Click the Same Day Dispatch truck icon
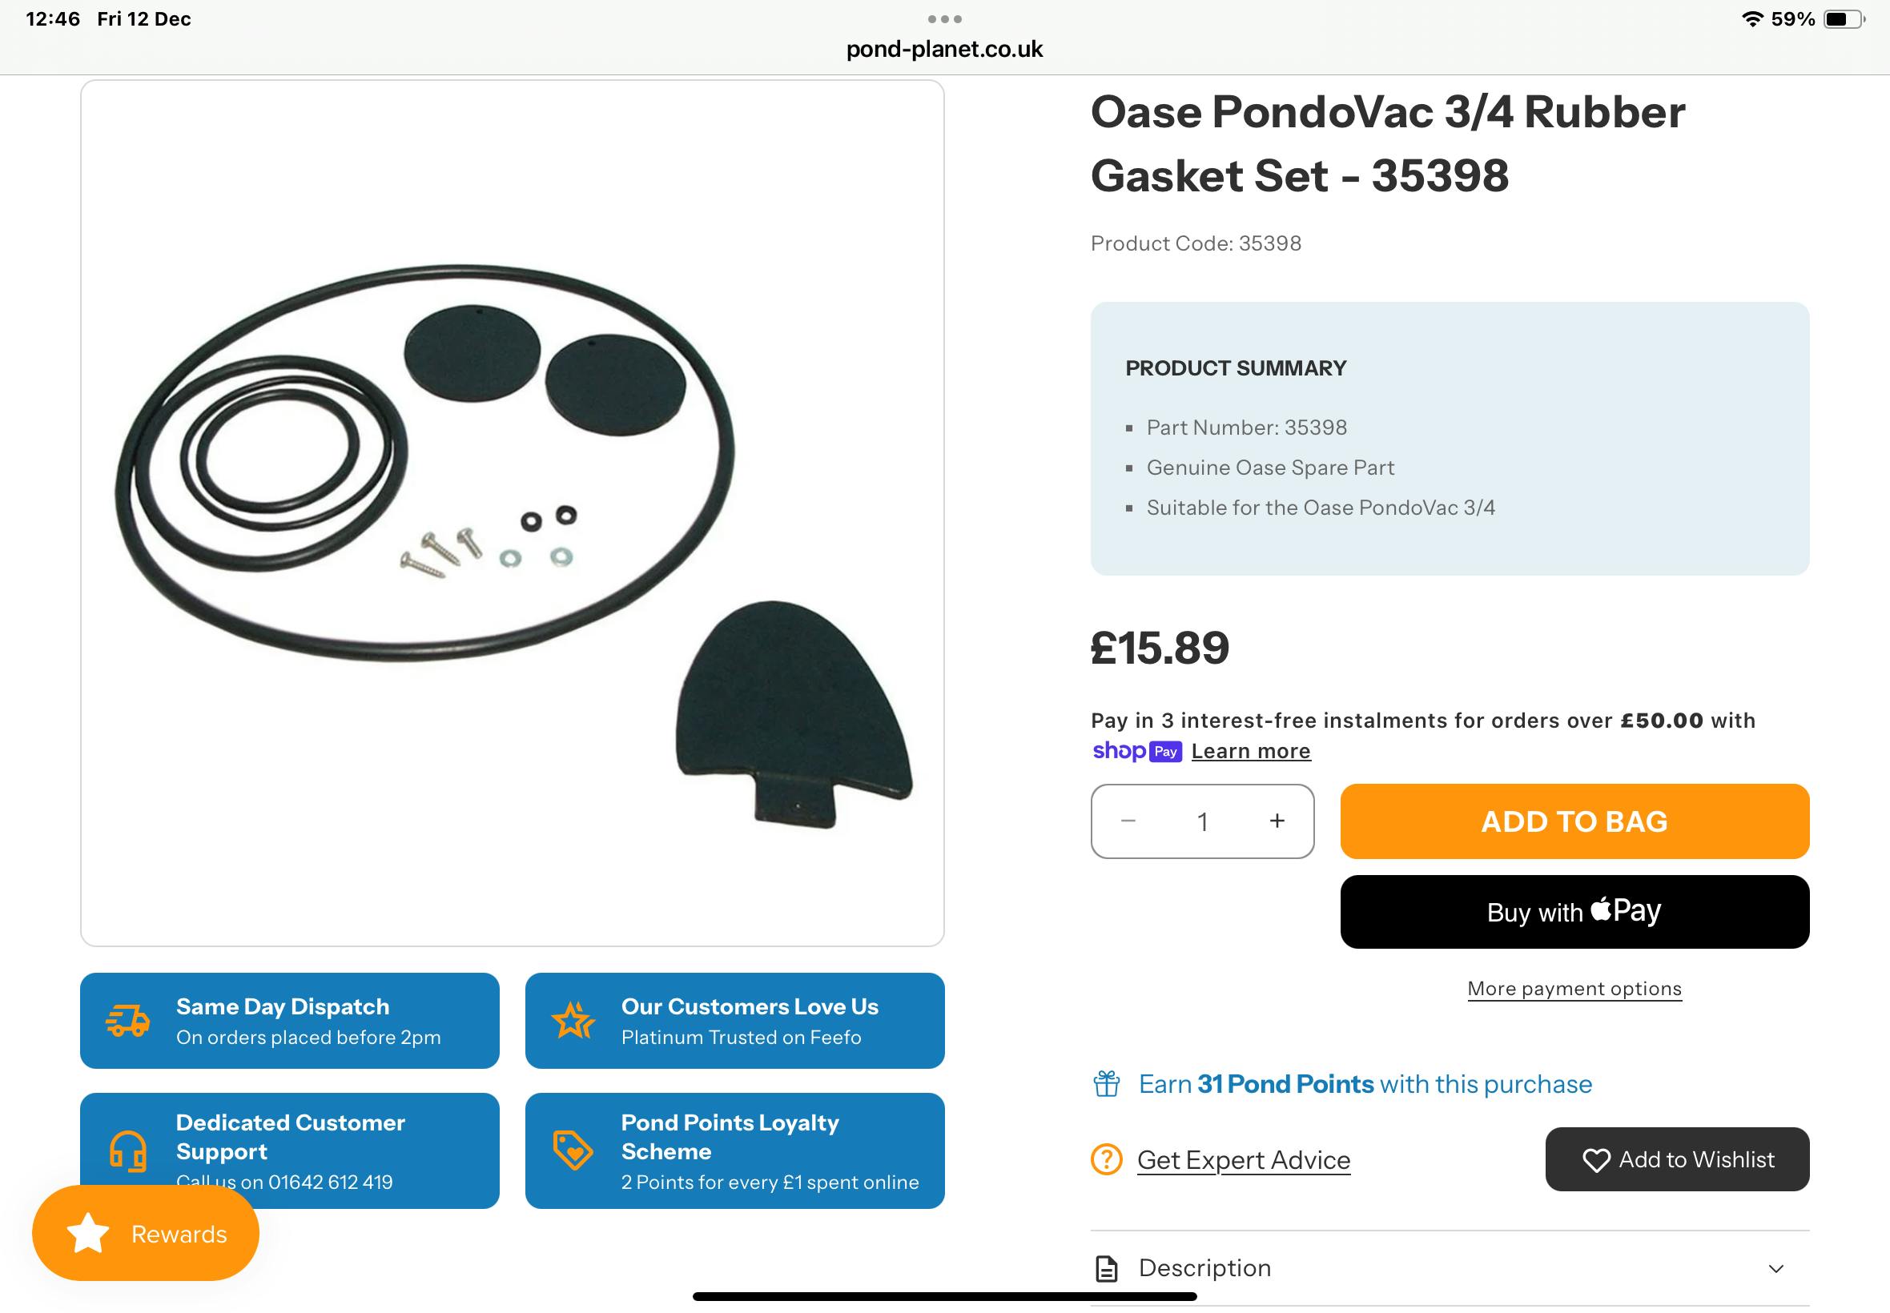This screenshot has height=1313, width=1890. tap(127, 1020)
